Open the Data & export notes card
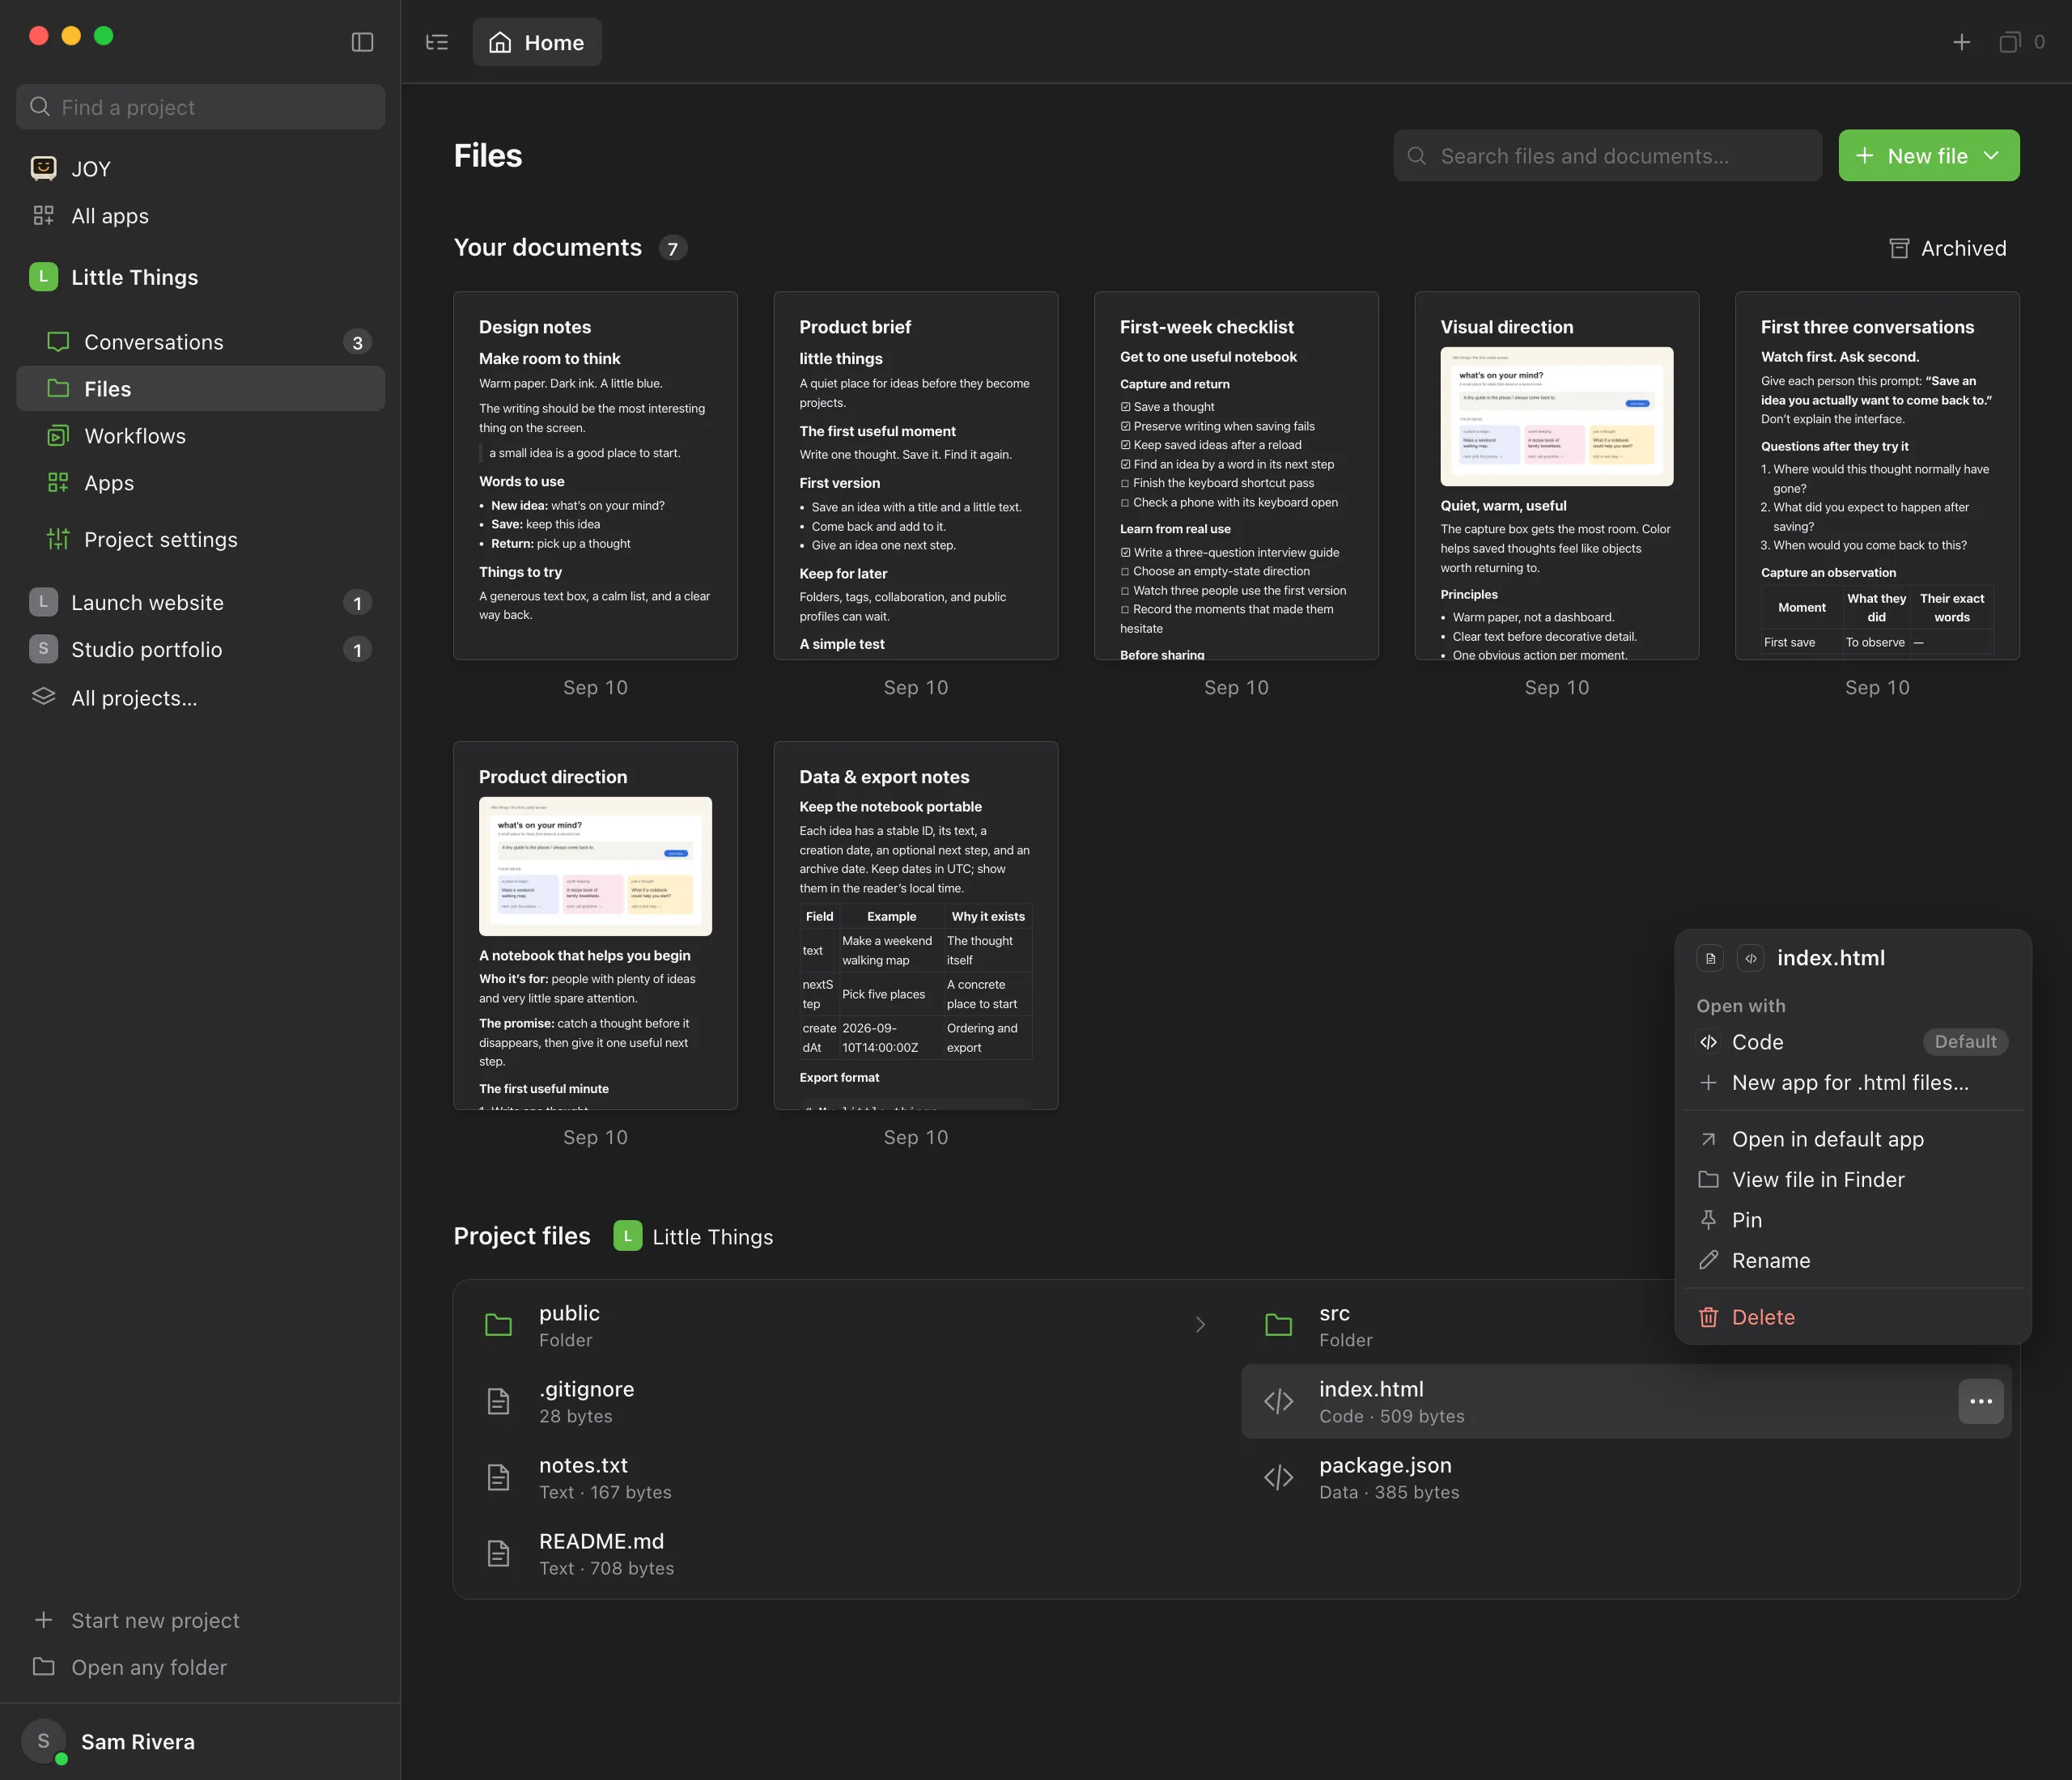The image size is (2072, 1780). click(915, 926)
